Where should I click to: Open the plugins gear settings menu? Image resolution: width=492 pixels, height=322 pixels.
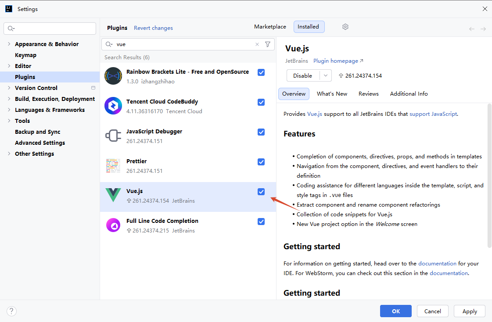click(x=345, y=27)
